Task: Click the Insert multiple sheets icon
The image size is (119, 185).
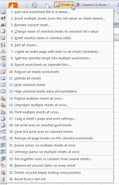Action: 3,18
